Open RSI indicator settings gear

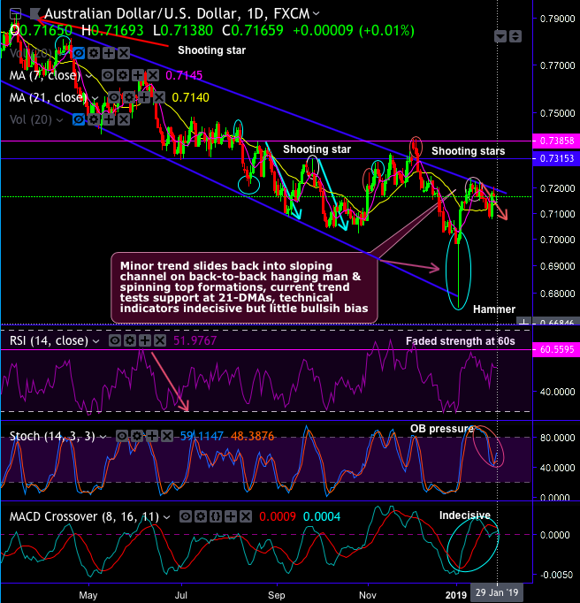pos(130,340)
